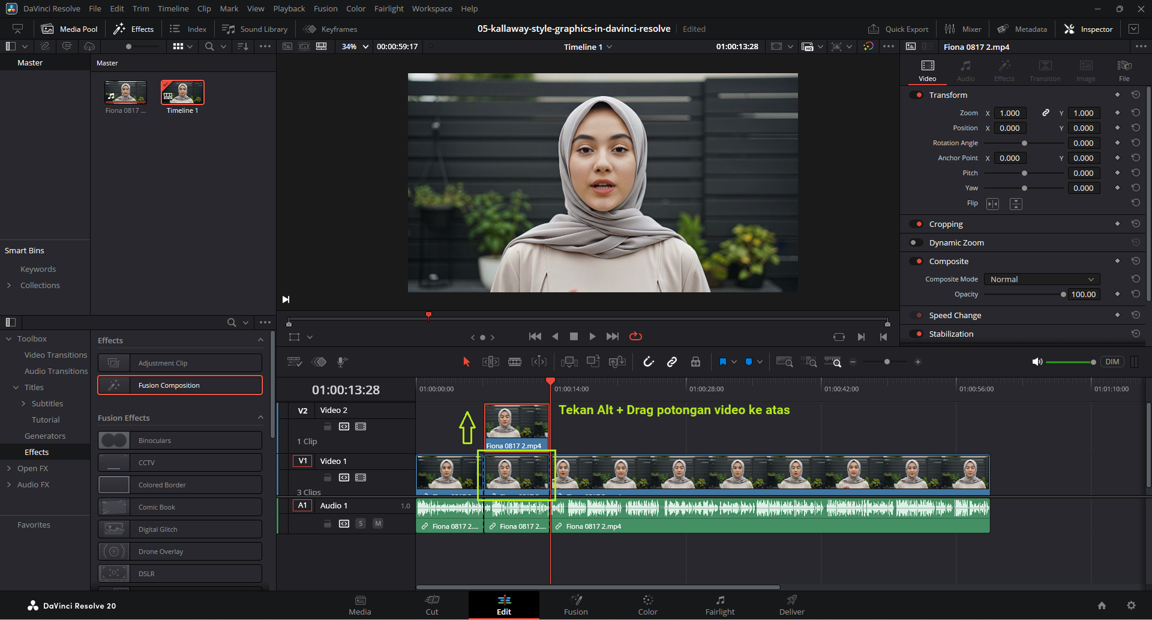The width and height of the screenshot is (1152, 620).
Task: Click the Flip horizontal icon in Inspector
Action: tap(993, 204)
